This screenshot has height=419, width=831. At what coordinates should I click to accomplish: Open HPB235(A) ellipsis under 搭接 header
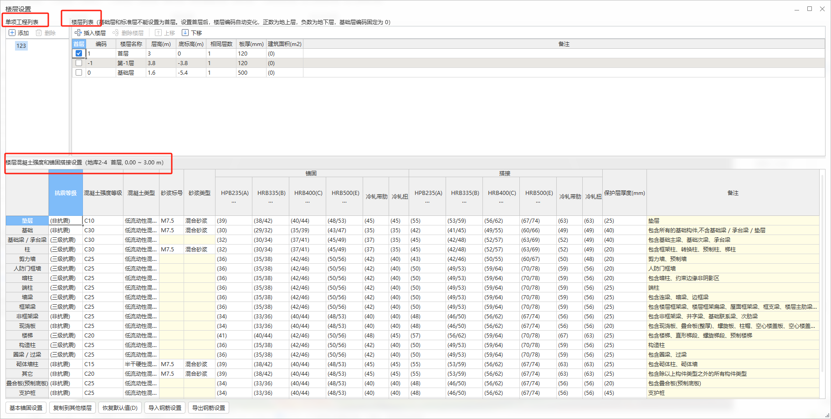coord(428,202)
